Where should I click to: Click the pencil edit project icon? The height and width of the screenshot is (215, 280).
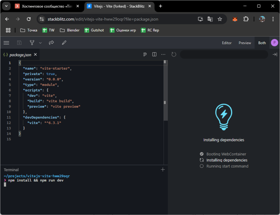(64, 43)
